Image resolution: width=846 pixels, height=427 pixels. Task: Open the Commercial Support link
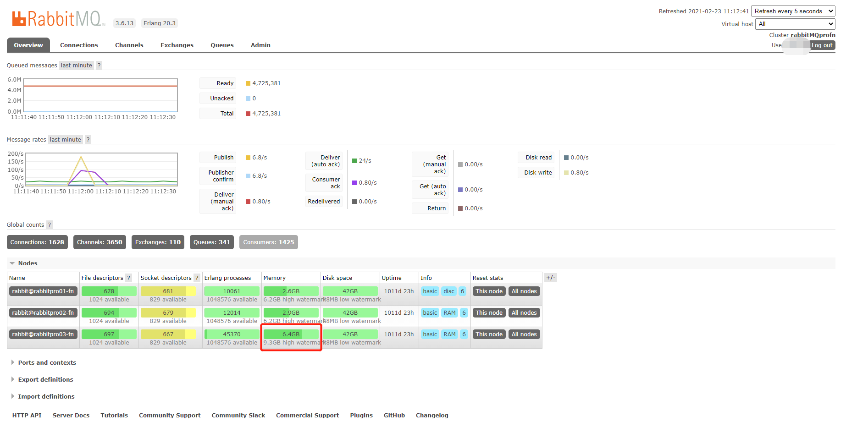pos(308,416)
